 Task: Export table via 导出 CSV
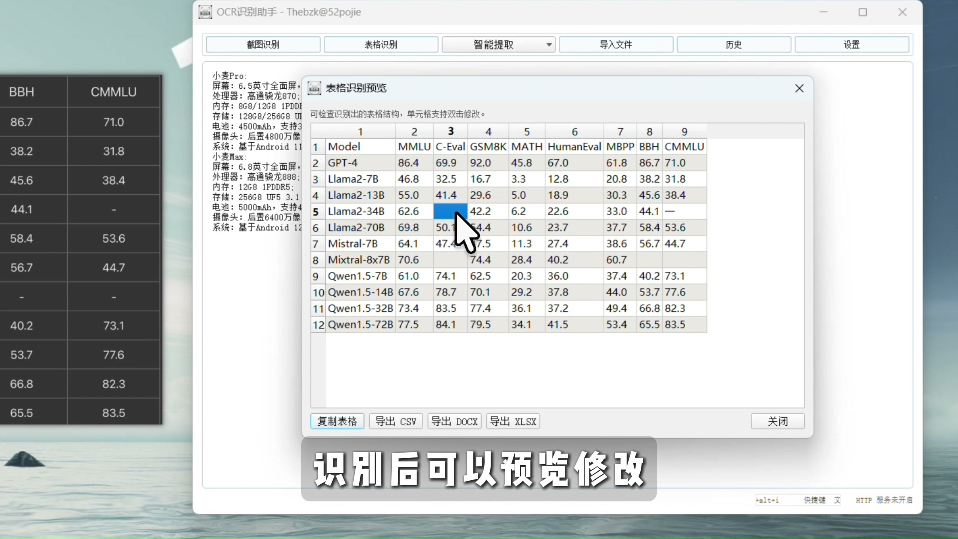coord(396,421)
